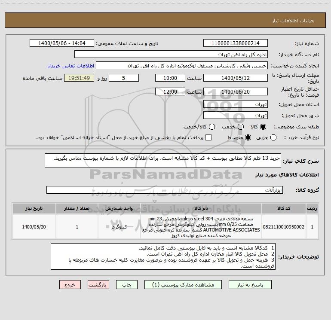The image size is (331, 320).
Task: Click the واحد شمارش column header
Action: coord(119,209)
